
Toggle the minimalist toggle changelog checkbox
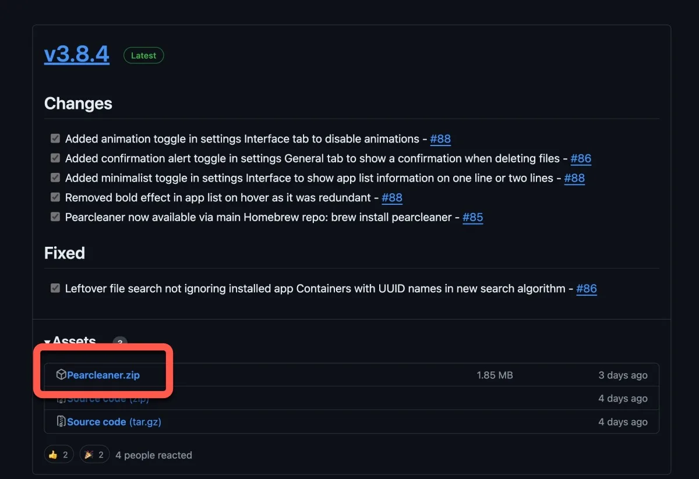[55, 178]
